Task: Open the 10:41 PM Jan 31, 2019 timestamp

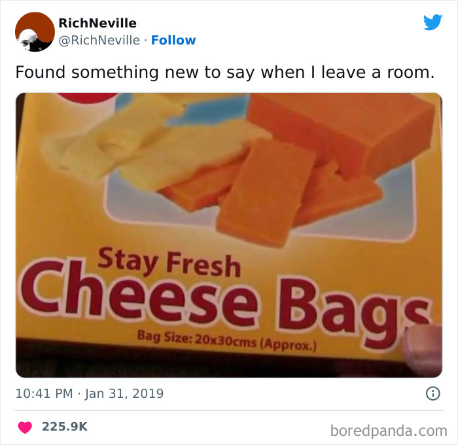Action: click(x=90, y=393)
